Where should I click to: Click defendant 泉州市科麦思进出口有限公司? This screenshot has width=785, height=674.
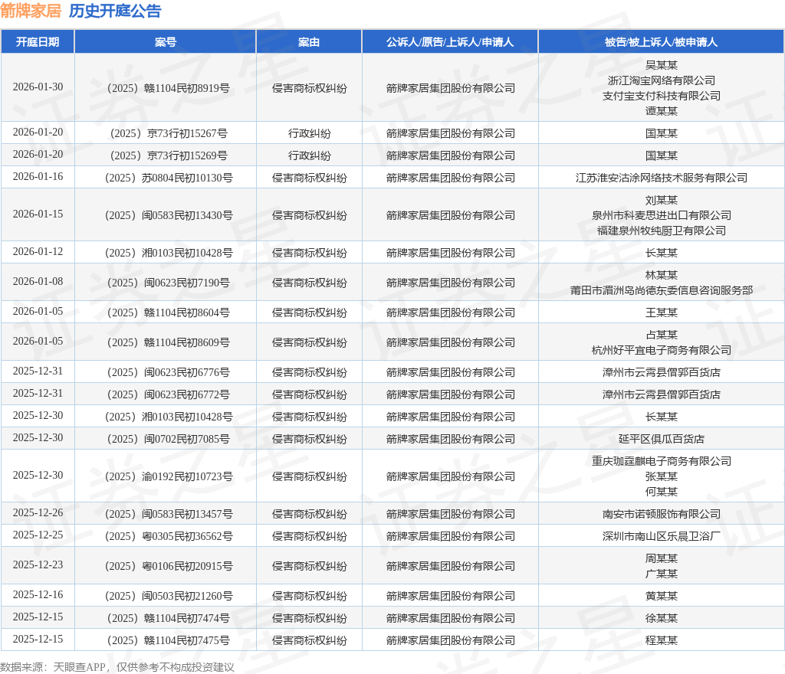click(662, 215)
